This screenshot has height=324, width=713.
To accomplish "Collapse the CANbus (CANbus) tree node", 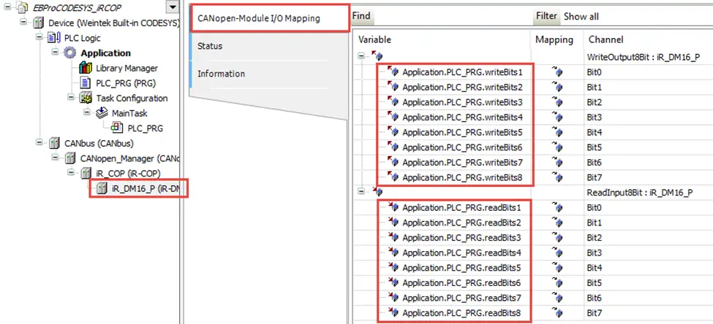I will (39, 143).
